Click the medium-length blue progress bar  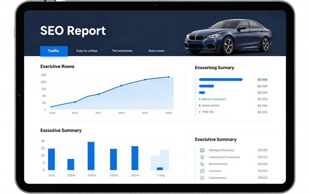pos(206,86)
